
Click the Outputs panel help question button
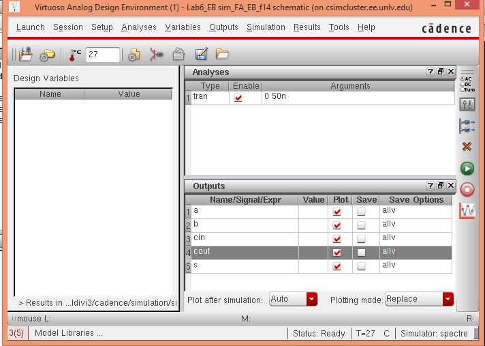click(x=431, y=186)
